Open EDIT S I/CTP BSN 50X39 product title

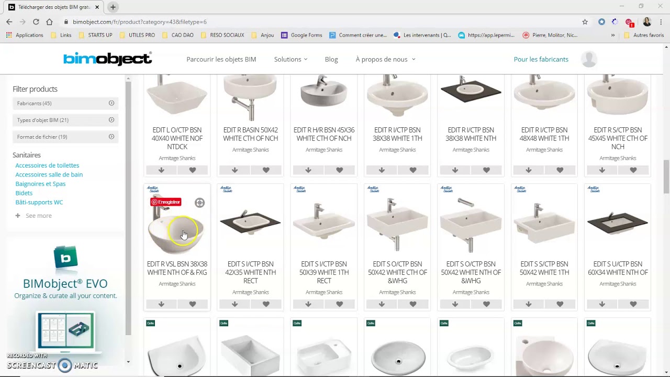pyautogui.click(x=324, y=272)
